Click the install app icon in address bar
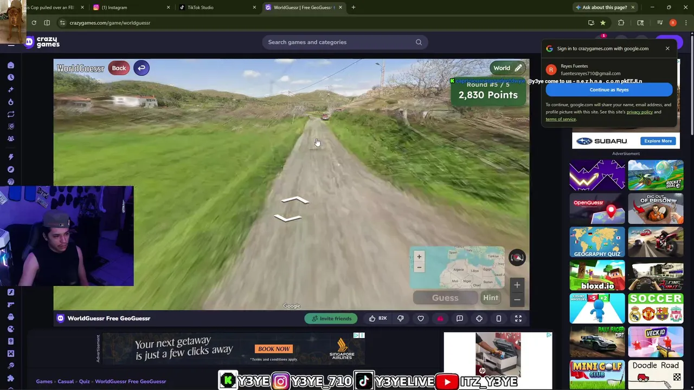 coord(591,23)
